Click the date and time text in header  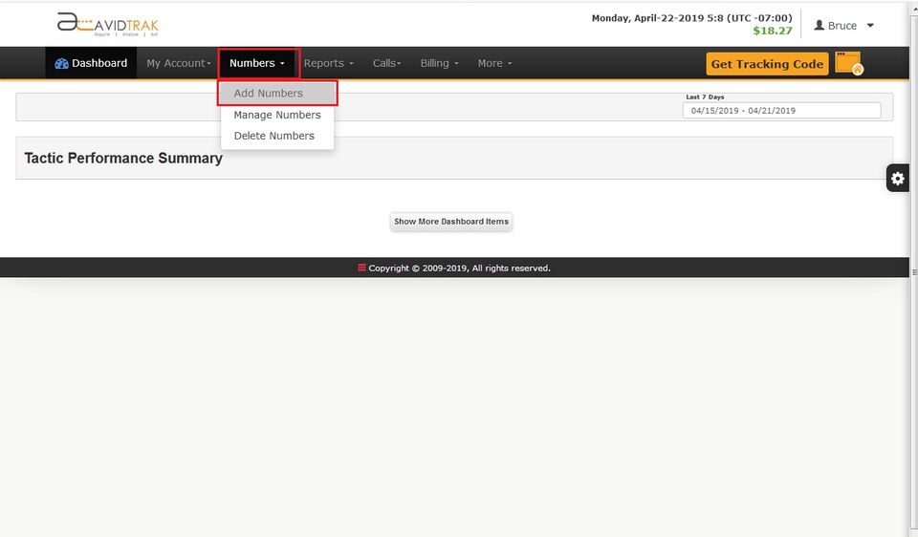tap(691, 18)
